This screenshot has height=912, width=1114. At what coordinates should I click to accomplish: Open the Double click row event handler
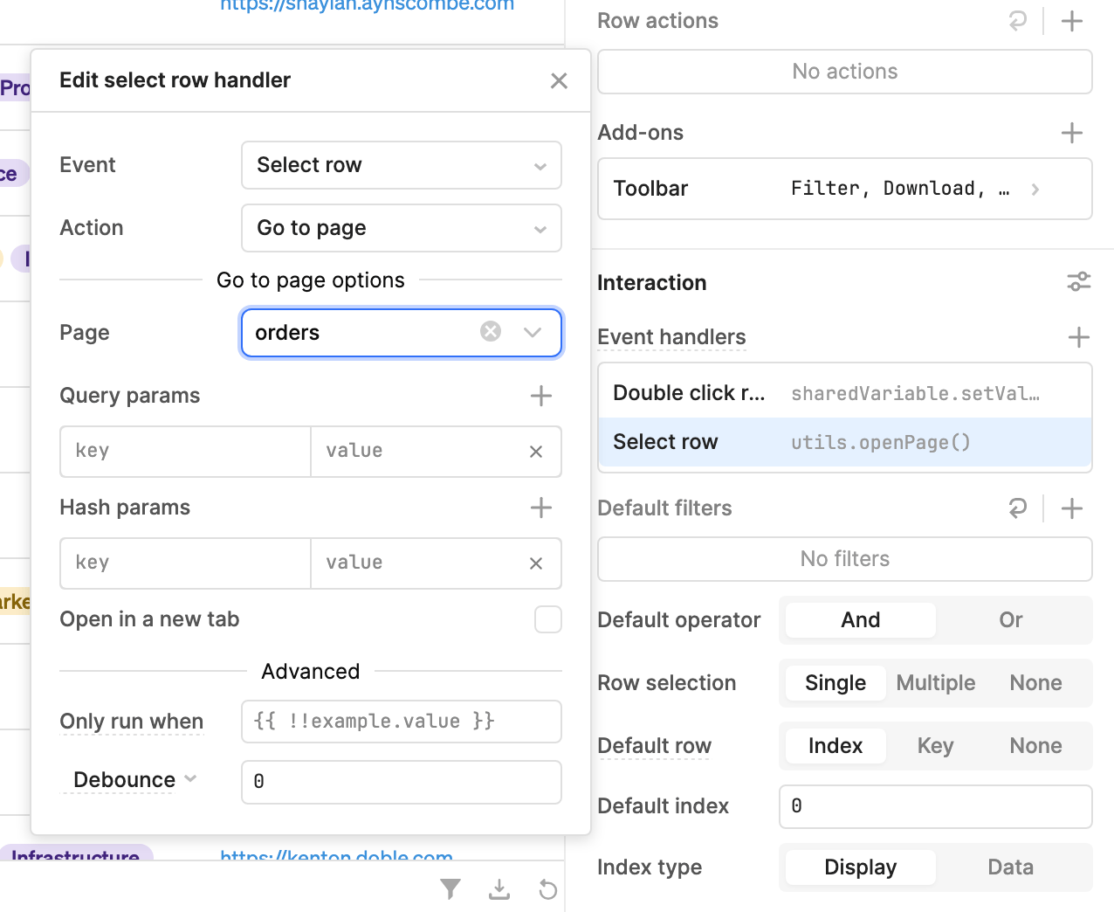[845, 393]
